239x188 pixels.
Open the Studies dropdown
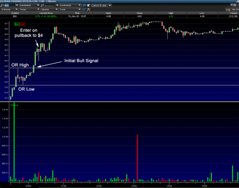49,9
